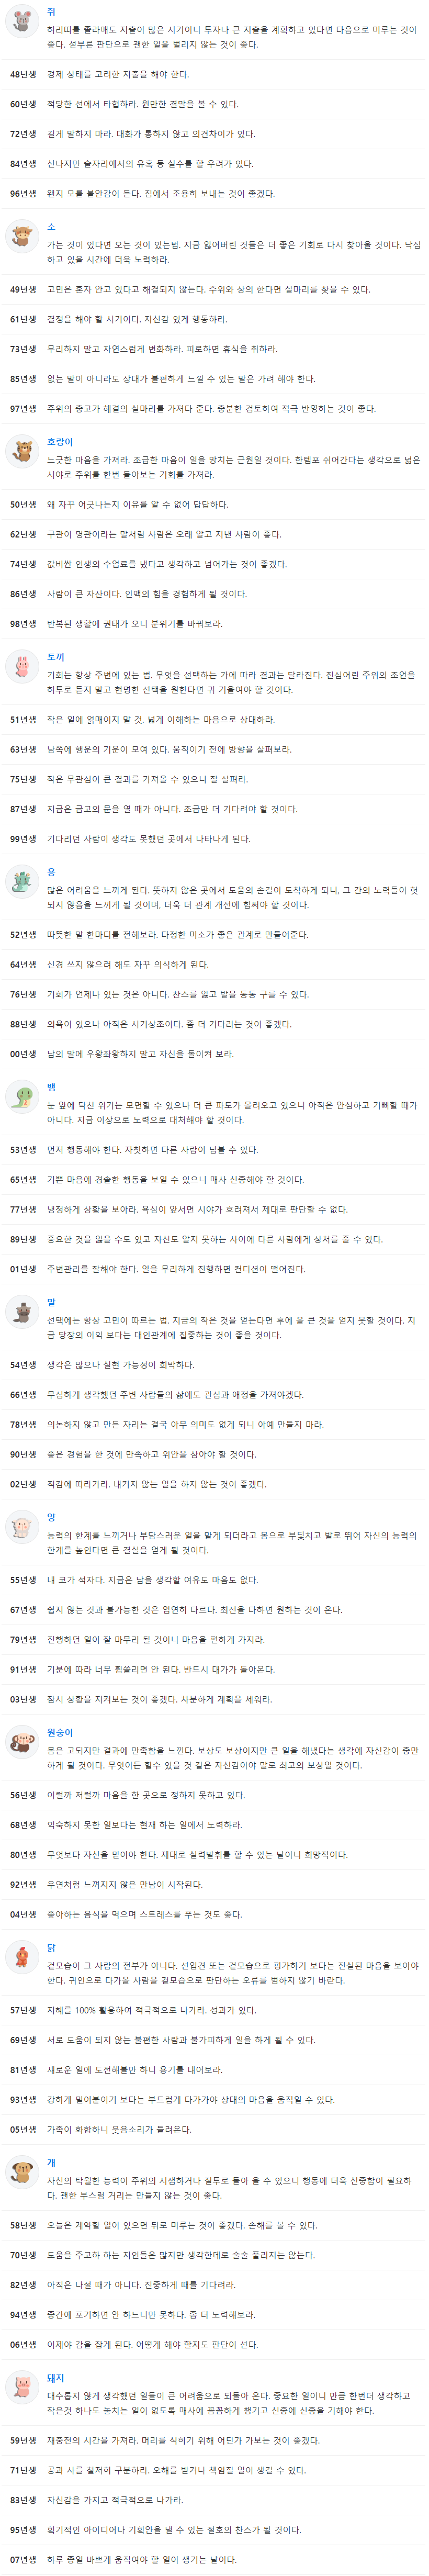Click the dragon (용) zodiac icon
Viewport: 429px width, 2576px height.
[22, 881]
